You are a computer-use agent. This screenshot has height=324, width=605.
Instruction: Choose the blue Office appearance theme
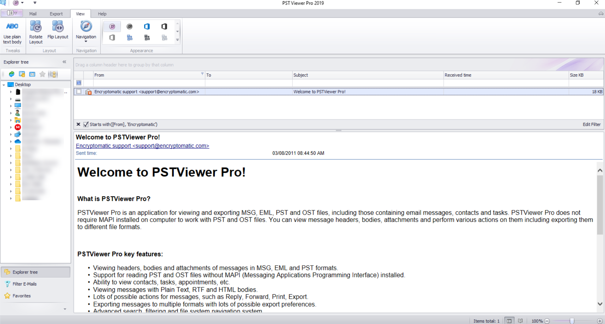(147, 27)
